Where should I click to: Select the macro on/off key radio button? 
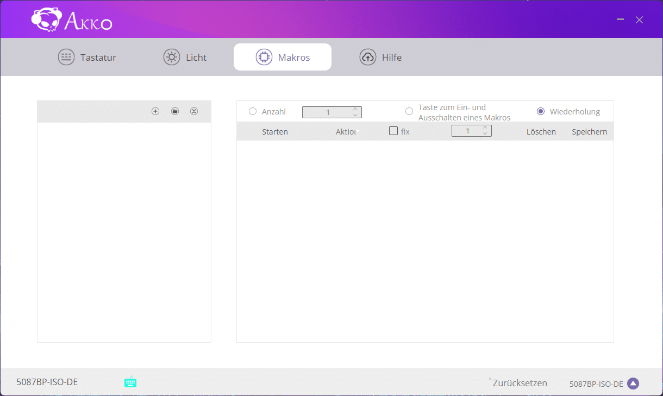[409, 111]
